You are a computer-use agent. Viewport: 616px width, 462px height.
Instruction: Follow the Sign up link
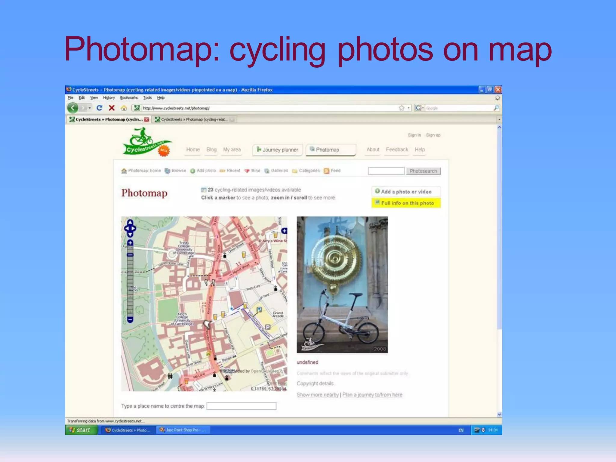(x=433, y=135)
